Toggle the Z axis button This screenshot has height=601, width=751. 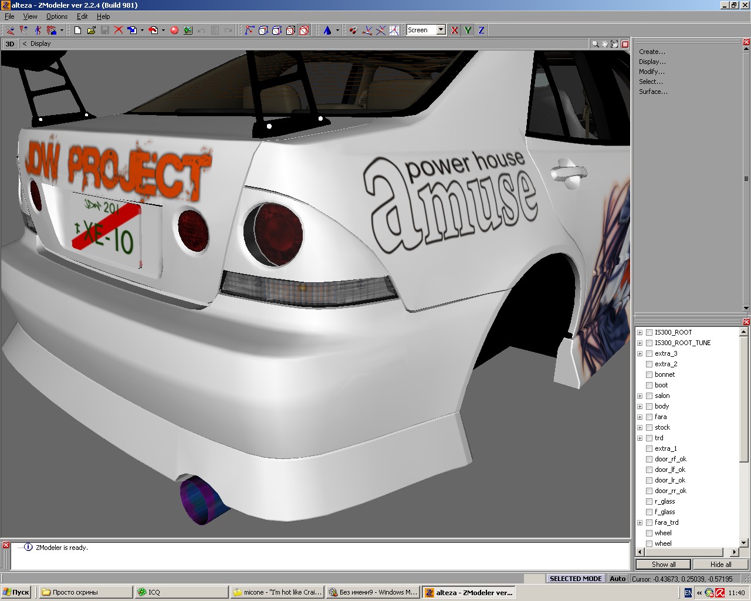[481, 30]
